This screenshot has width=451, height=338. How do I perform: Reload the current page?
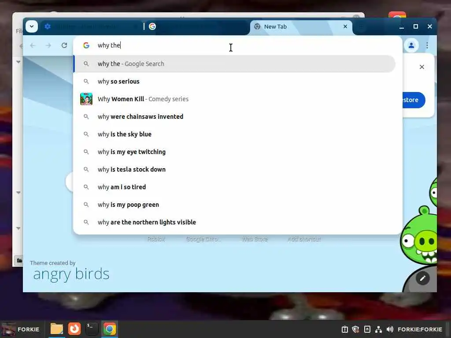coord(64,45)
